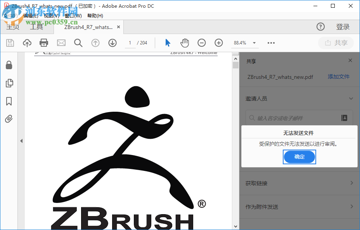The width and height of the screenshot is (360, 230).
Task: Open the bookmarks panel
Action: [9, 101]
